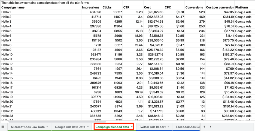Open Microsoft Ads Raw Data tab dropdown arrow
This screenshot has height=131, width=255.
47,127
